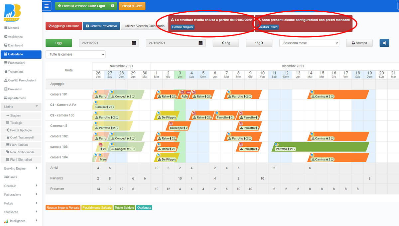Open the green Parrotto booking on camera 103
399x226 pixels.
320,147
